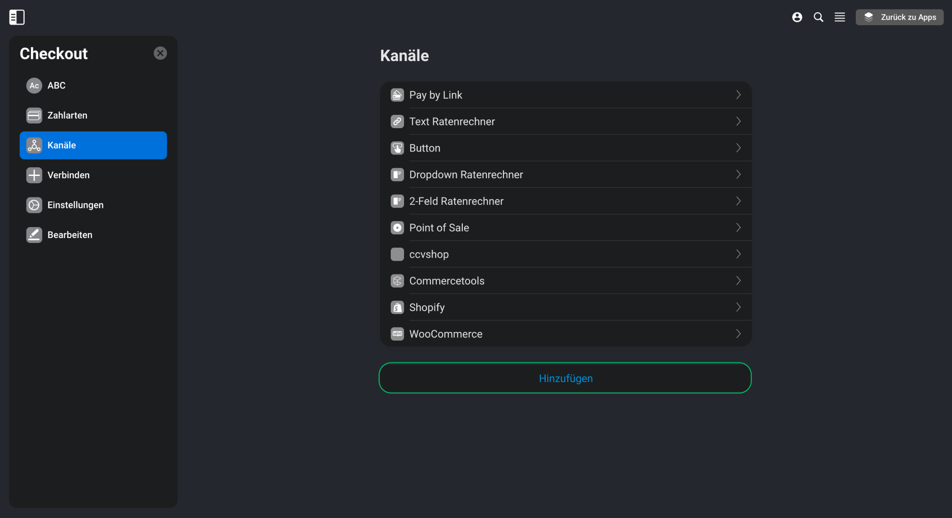Open the Pay by Link label
952x518 pixels.
435,95
